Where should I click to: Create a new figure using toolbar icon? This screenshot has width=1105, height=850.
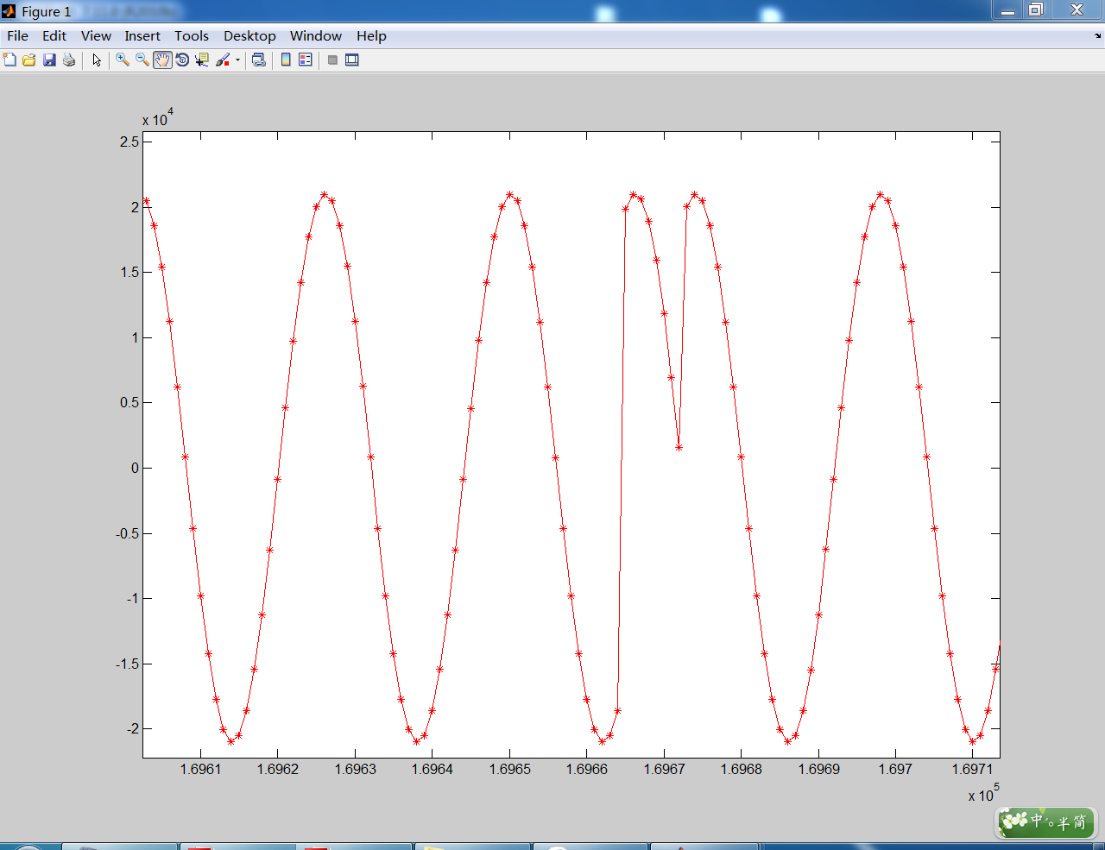pos(9,60)
